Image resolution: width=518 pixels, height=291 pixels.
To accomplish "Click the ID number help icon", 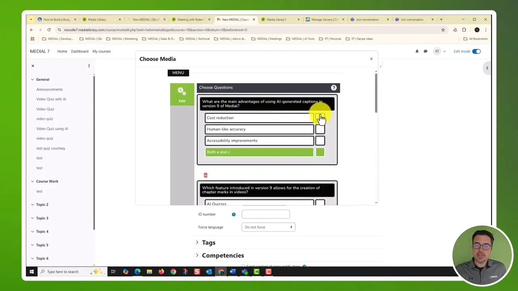I will click(234, 214).
